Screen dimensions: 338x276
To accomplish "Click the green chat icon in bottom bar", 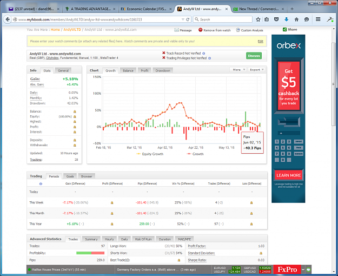I will point(308,270).
